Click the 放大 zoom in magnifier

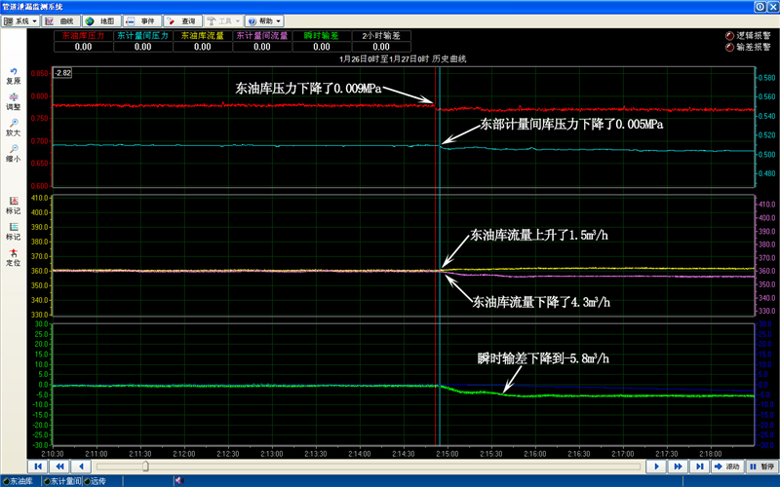(14, 125)
